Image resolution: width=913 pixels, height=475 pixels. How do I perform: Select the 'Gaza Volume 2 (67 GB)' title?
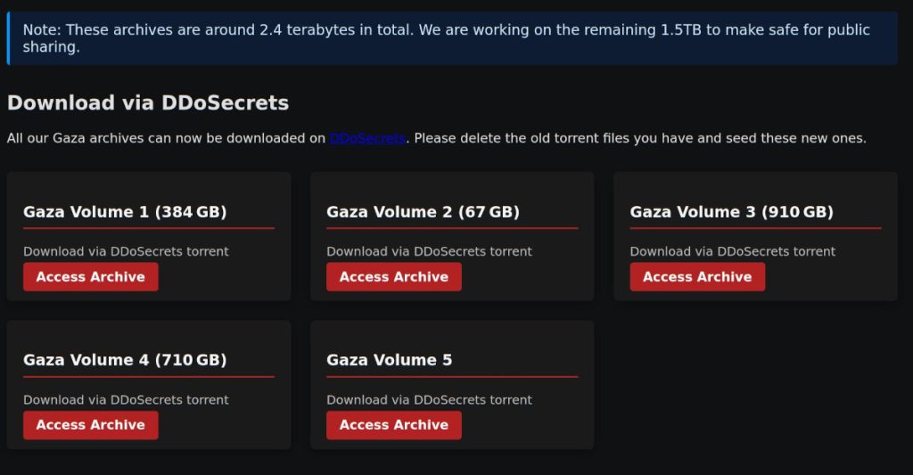point(423,212)
